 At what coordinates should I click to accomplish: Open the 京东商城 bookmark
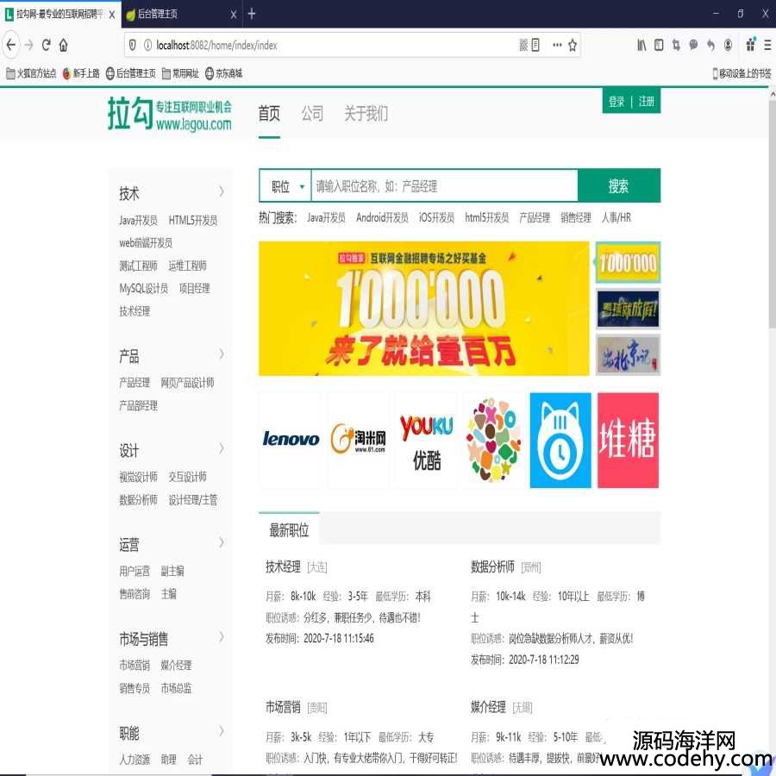click(x=223, y=74)
